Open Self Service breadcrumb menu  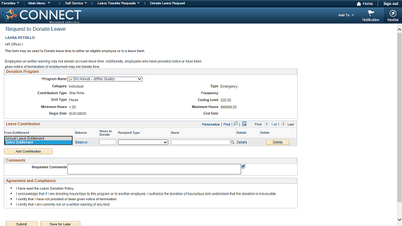point(76,3)
